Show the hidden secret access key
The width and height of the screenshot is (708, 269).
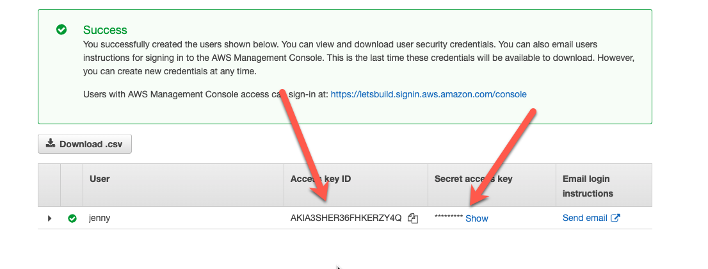point(477,218)
